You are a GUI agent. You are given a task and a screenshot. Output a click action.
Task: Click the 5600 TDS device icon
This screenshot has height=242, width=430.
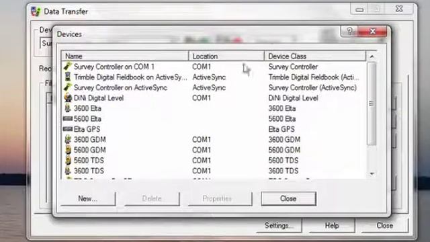point(68,160)
